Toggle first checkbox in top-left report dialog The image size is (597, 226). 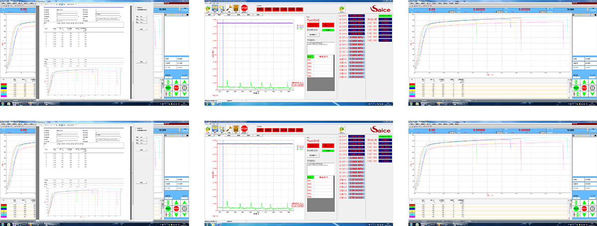(136, 8)
